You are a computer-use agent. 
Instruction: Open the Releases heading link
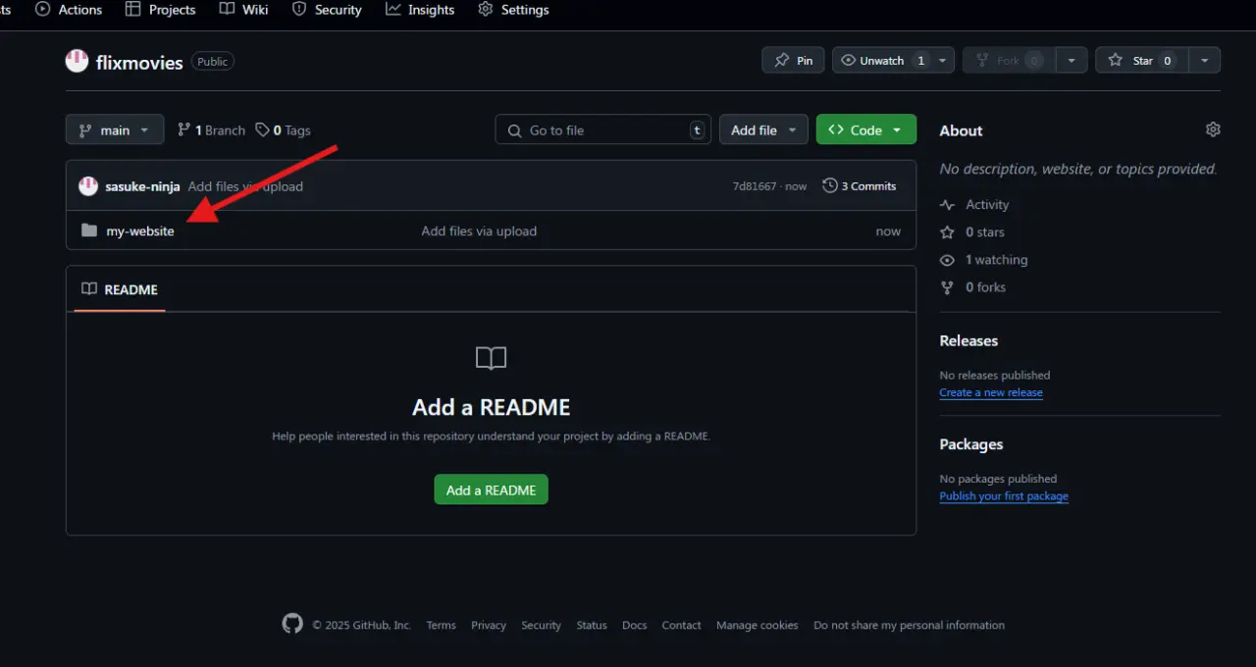(968, 340)
